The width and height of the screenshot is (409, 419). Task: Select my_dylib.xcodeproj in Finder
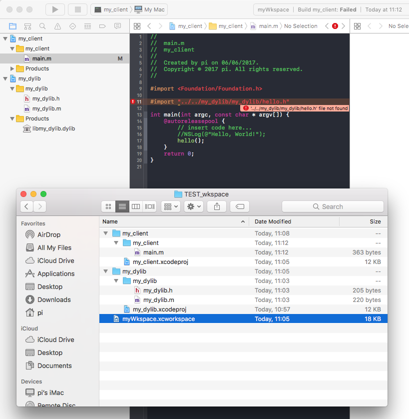point(243,309)
